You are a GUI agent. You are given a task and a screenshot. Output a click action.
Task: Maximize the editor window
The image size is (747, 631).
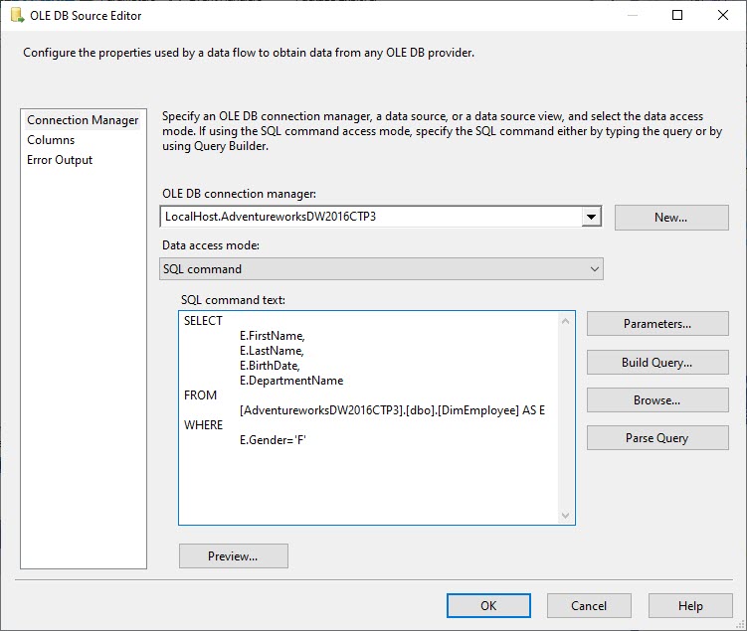click(x=676, y=16)
